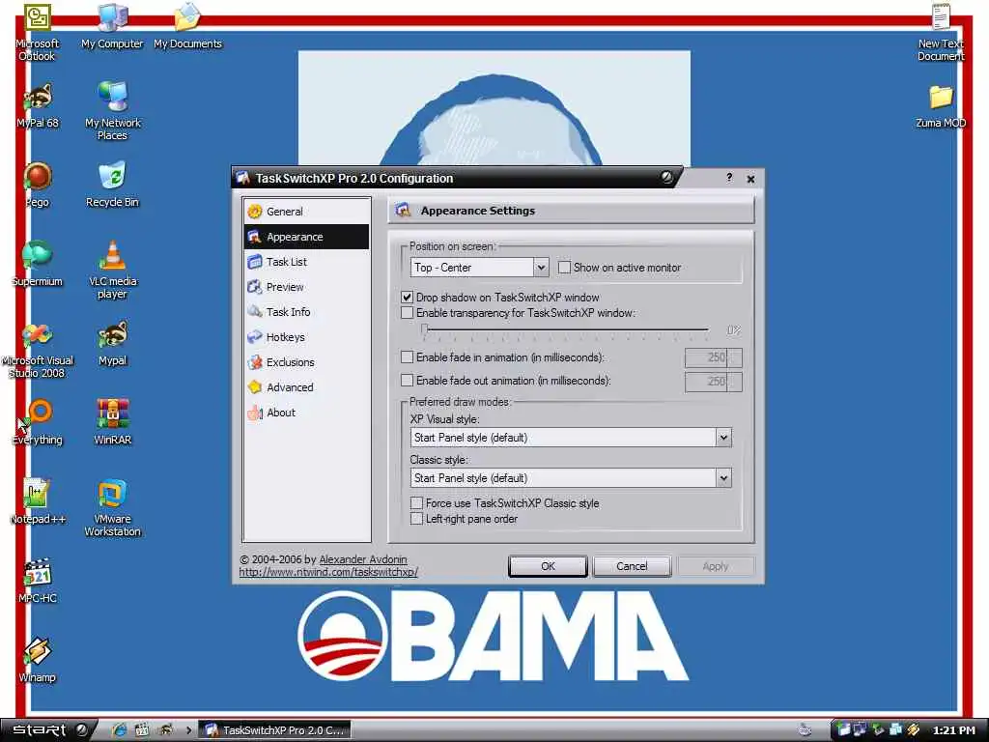Image resolution: width=989 pixels, height=742 pixels.
Task: Enable transparency for TaskSwitchXP window
Action: tap(408, 313)
